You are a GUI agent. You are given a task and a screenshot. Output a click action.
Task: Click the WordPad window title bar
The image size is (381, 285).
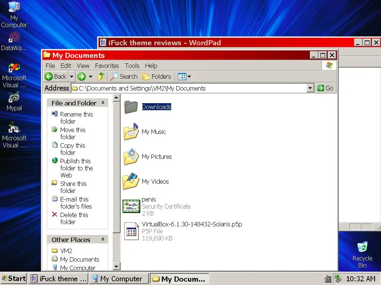(226, 43)
